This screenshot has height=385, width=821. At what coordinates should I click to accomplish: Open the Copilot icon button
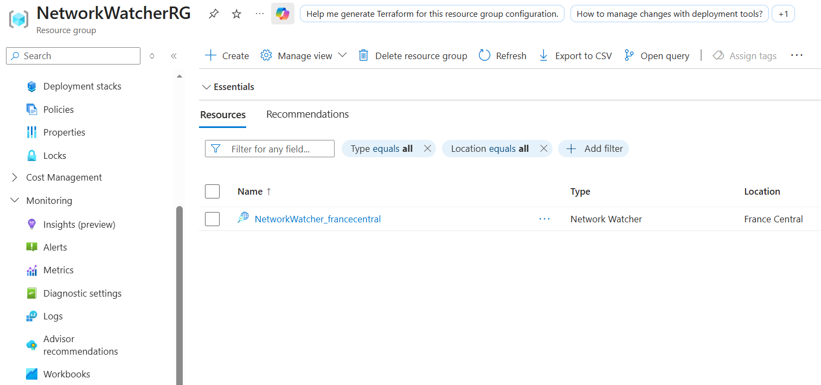coord(283,14)
